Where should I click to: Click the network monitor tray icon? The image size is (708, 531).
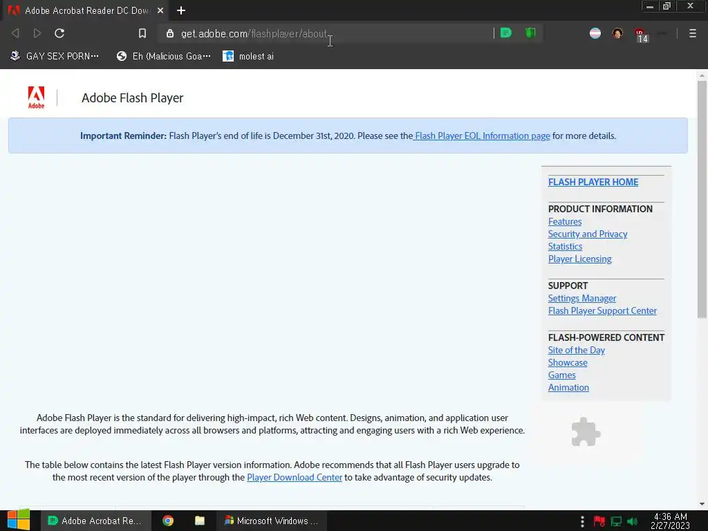616,521
